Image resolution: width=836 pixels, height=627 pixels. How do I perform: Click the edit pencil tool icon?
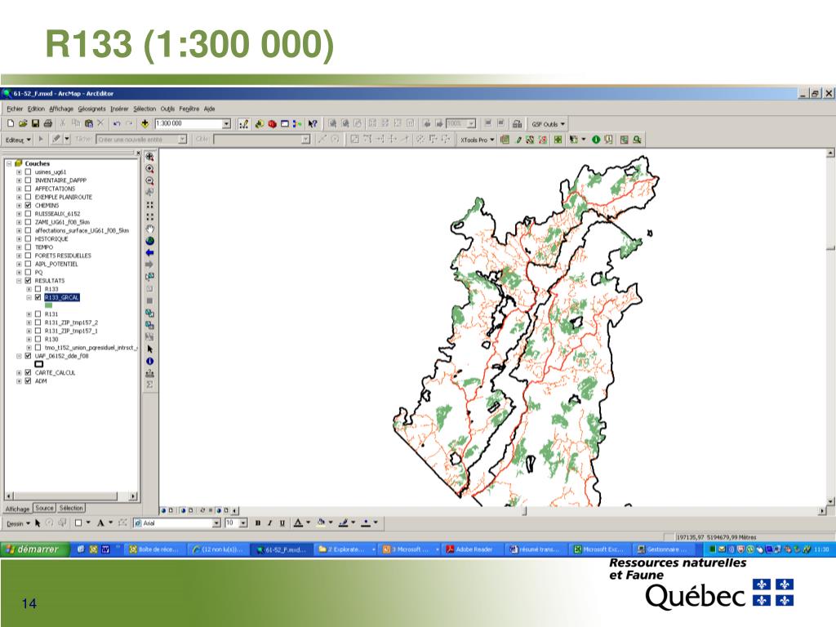56,139
